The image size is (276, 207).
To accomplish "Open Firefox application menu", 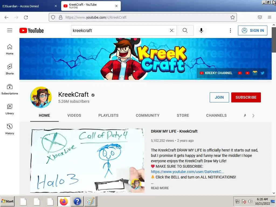I will (270, 17).
